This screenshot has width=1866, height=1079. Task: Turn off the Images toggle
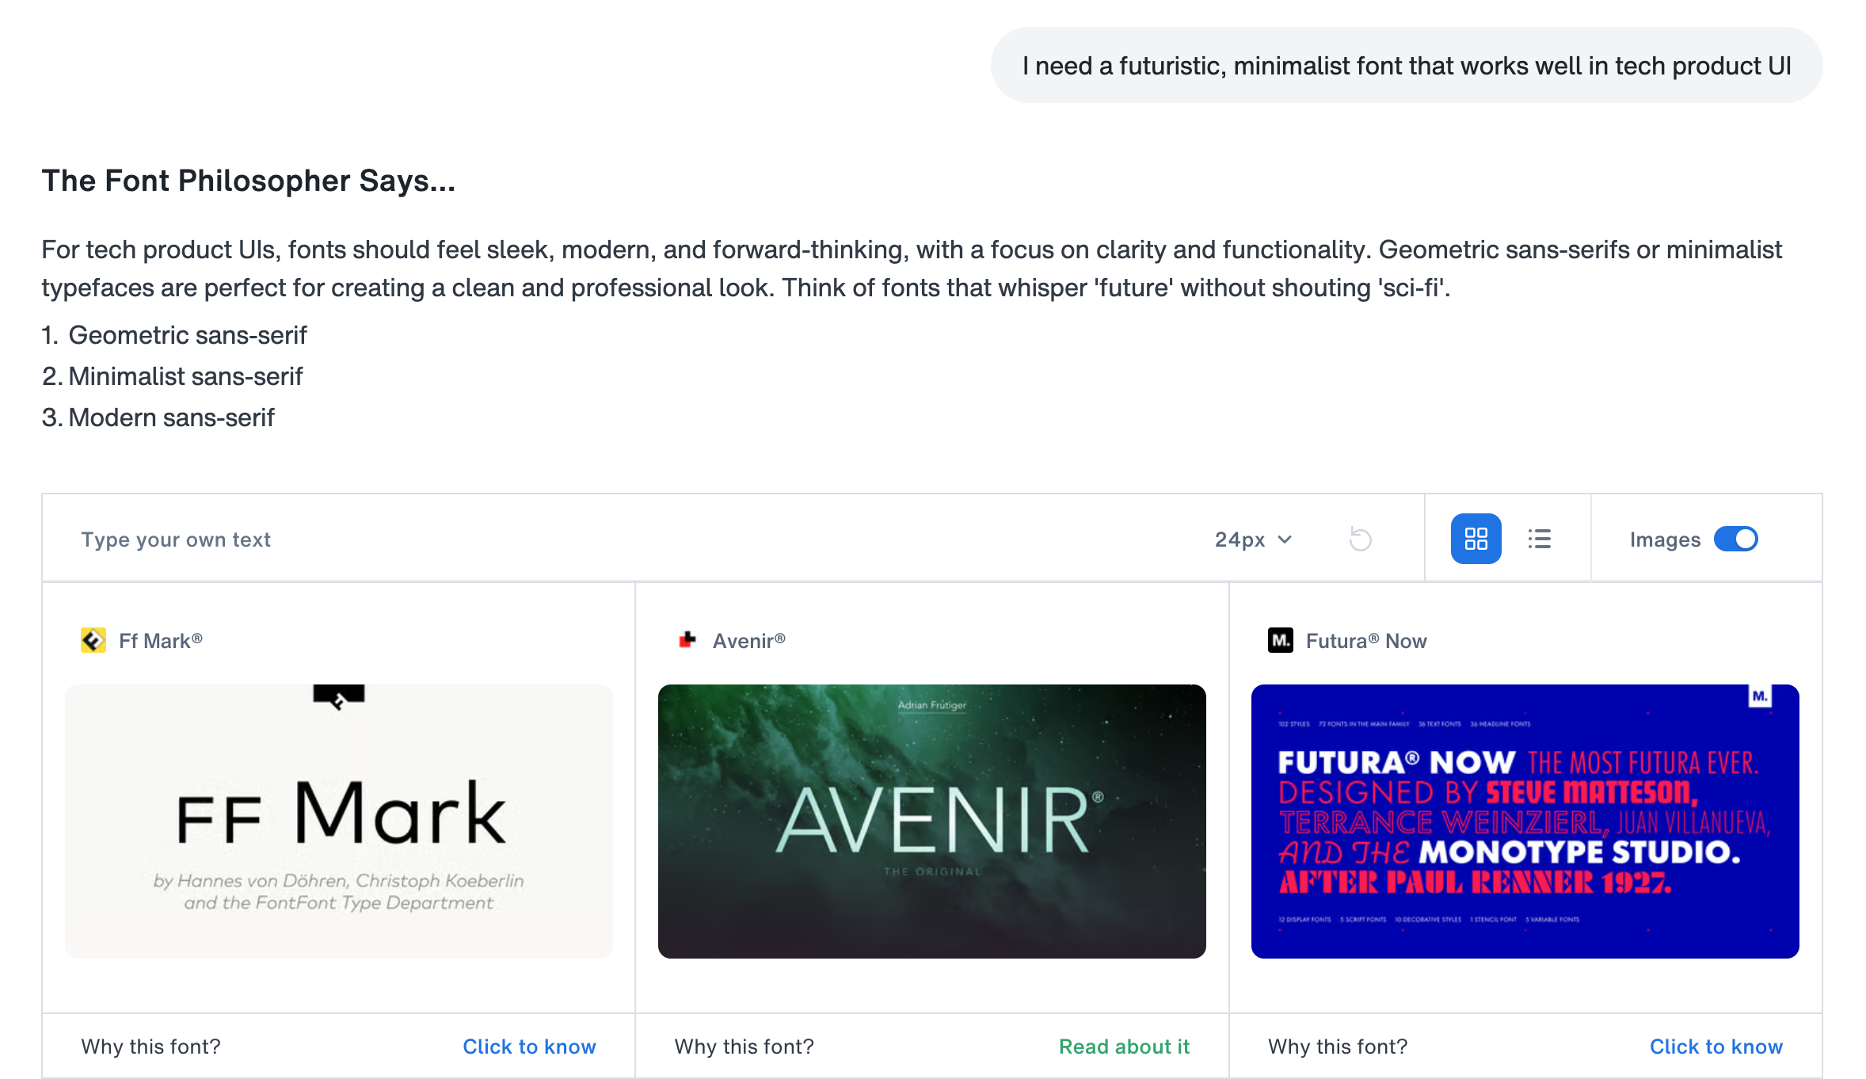[1735, 539]
